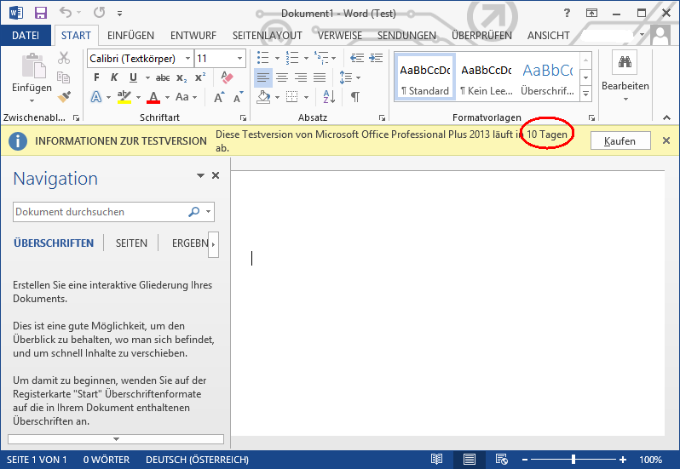The height and width of the screenshot is (469, 680).
Task: Click the Redo arrow icon
Action: (x=100, y=13)
